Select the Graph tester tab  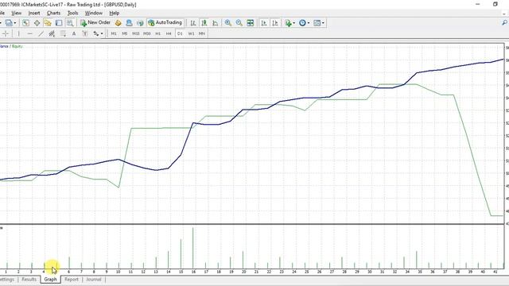pos(50,279)
